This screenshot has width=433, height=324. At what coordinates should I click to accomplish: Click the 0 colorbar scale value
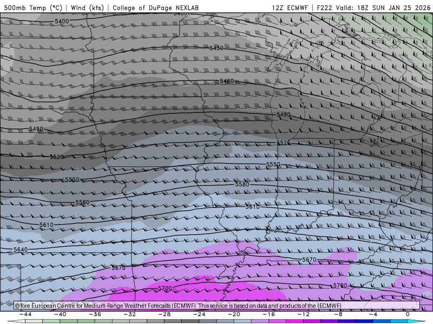pos(408,314)
